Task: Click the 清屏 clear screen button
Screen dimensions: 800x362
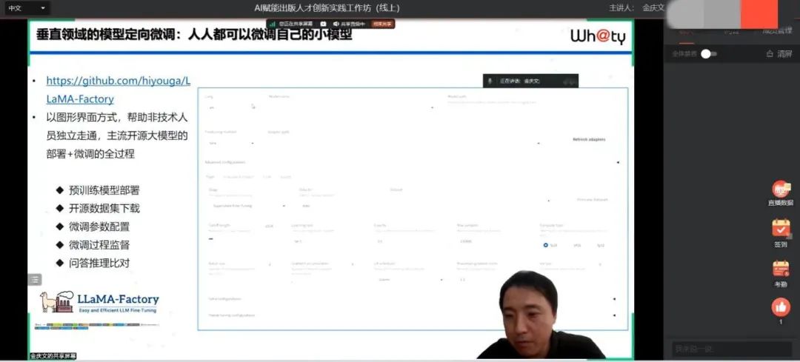Action: coord(779,54)
